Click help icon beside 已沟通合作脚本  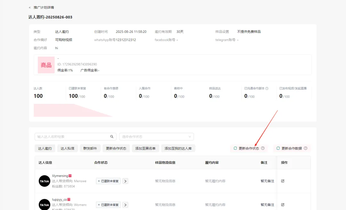click(267, 88)
